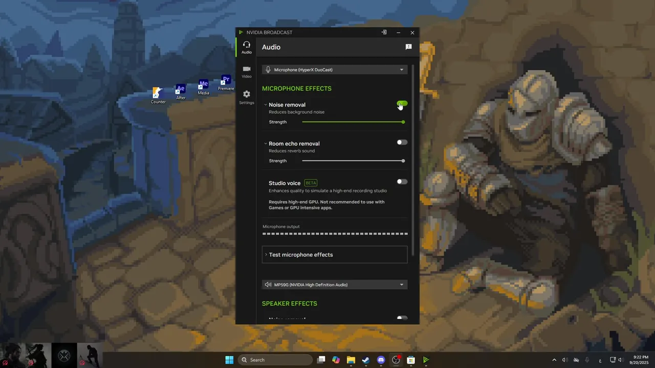
Task: Expand the Test microphone effects section
Action: click(335, 255)
